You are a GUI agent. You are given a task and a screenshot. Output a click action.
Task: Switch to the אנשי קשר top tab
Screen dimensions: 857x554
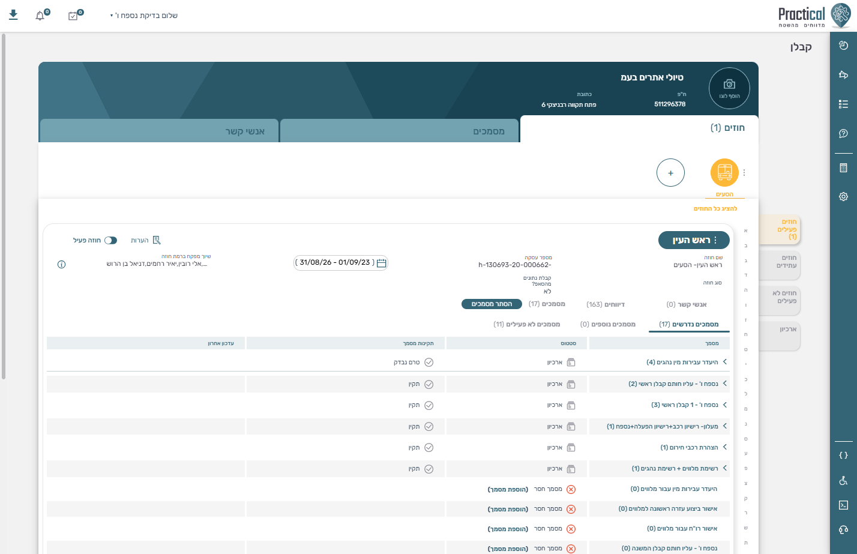pyautogui.click(x=160, y=131)
